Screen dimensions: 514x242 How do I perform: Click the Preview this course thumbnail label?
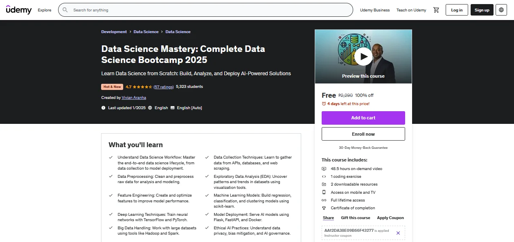(363, 76)
